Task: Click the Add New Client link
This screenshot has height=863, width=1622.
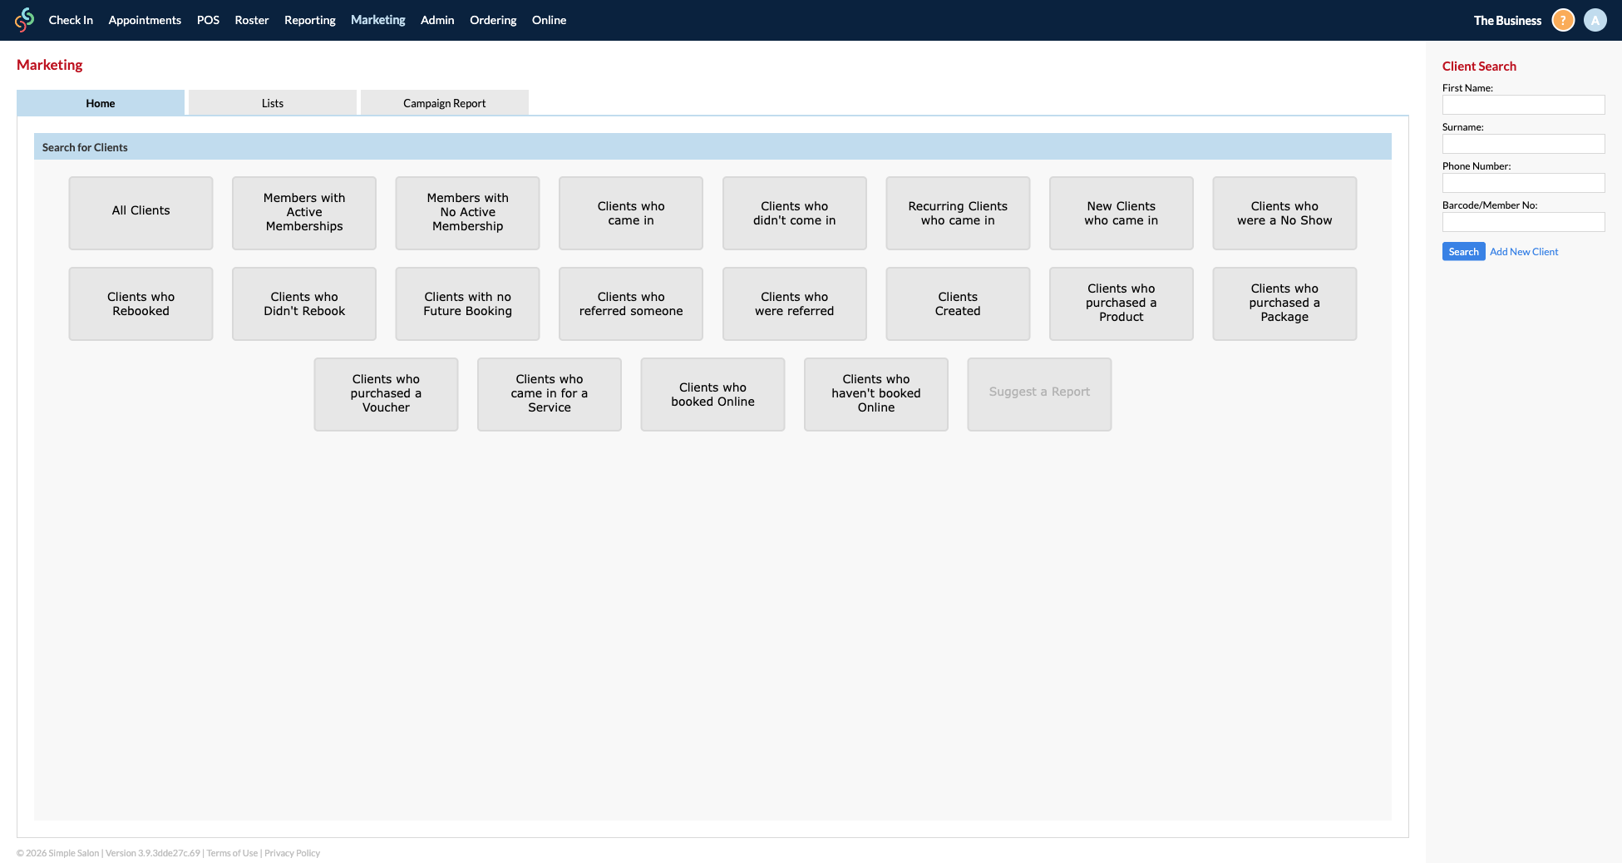Action: 1524,250
